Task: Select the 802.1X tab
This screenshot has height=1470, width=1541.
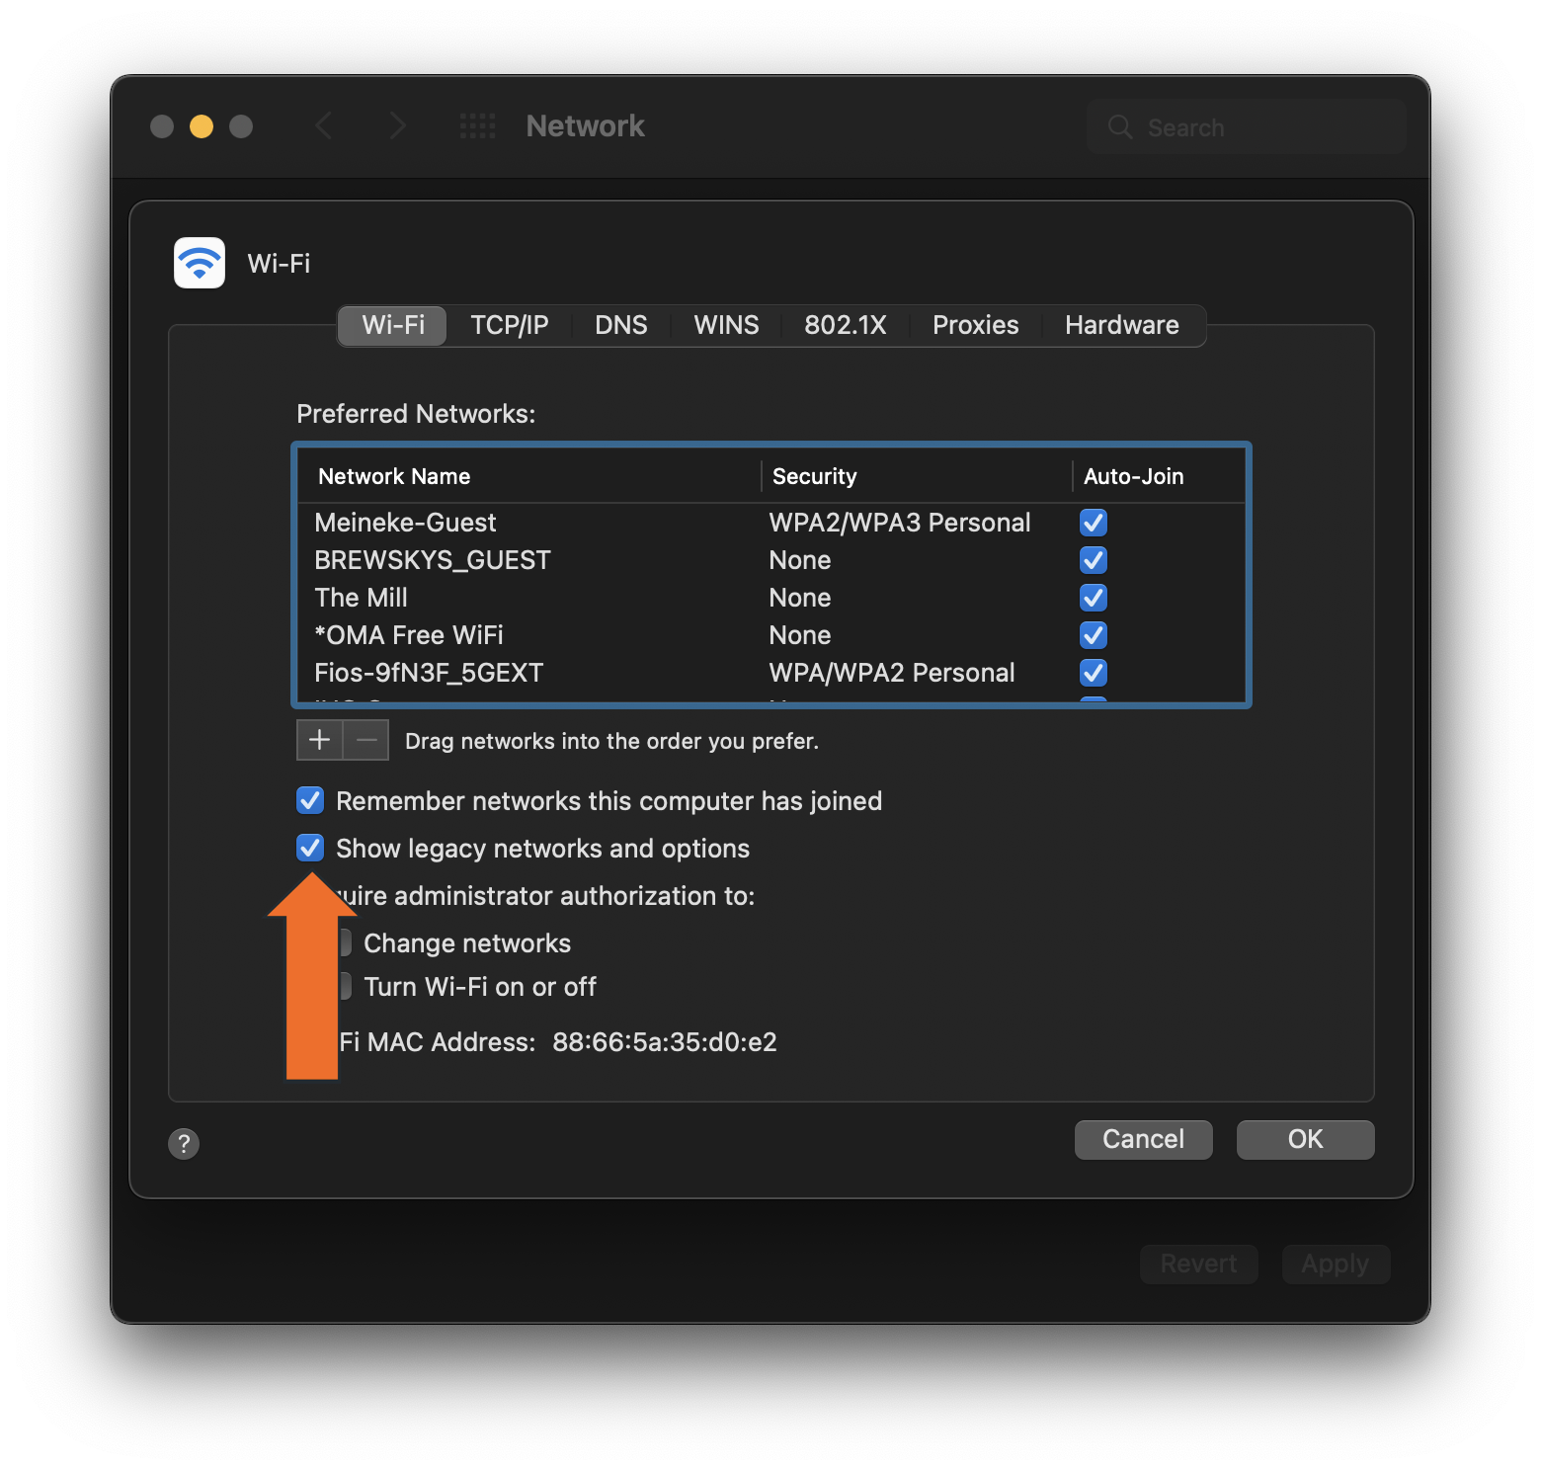Action: [845, 325]
